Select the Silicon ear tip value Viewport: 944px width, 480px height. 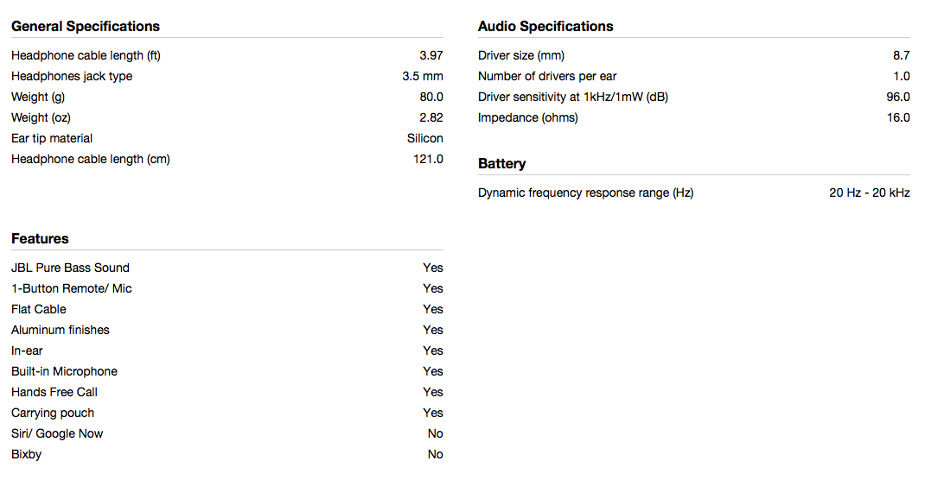(x=425, y=138)
